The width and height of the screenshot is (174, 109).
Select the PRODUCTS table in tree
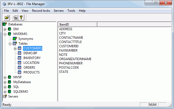pos(32,72)
